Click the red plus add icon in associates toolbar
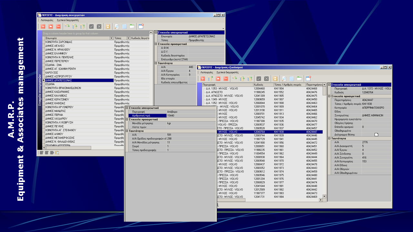The image size is (413, 232). [43, 27]
